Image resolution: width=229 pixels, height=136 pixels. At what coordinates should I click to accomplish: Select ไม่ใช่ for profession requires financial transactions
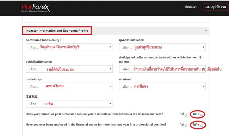[202, 115]
